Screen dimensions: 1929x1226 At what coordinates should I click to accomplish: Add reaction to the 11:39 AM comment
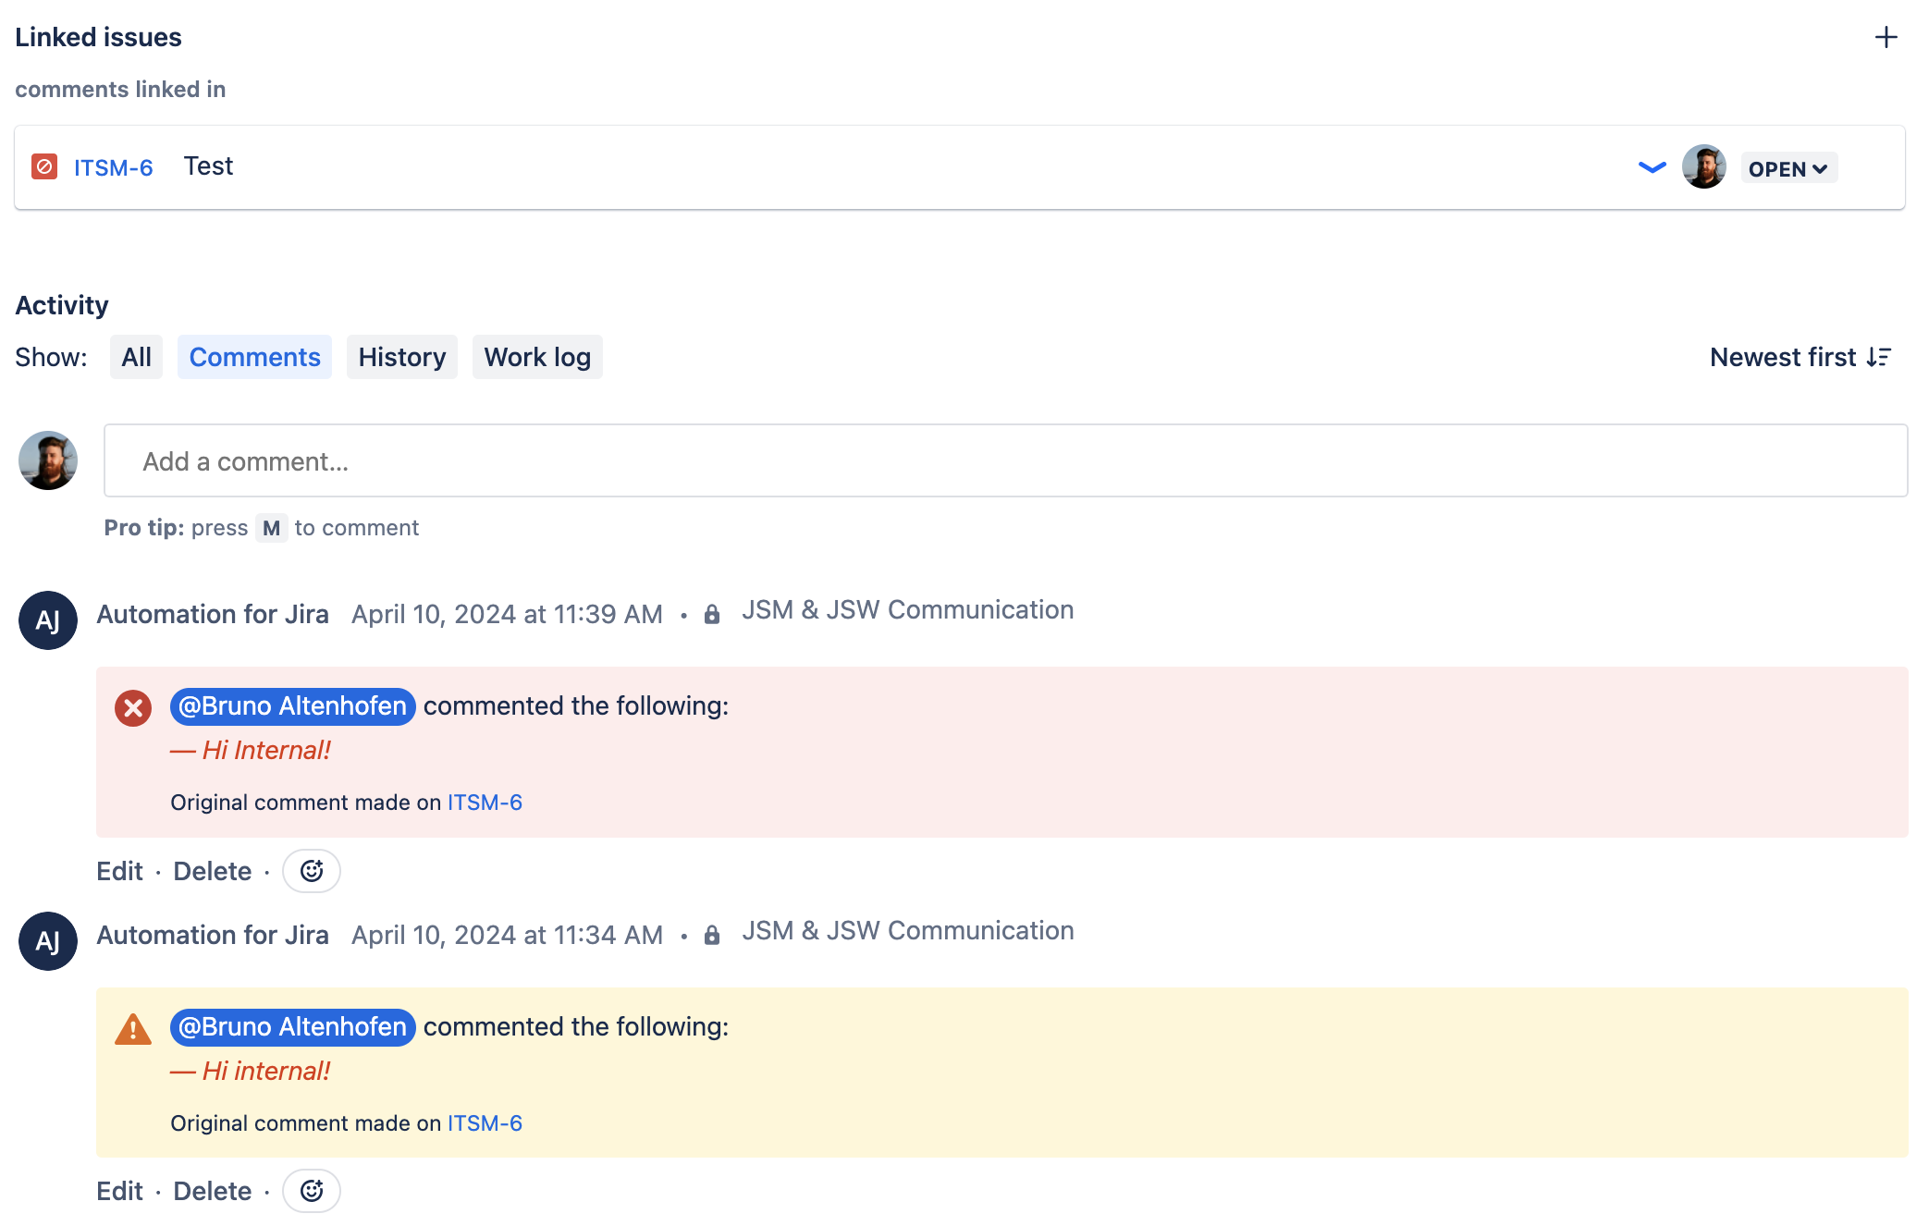[312, 871]
